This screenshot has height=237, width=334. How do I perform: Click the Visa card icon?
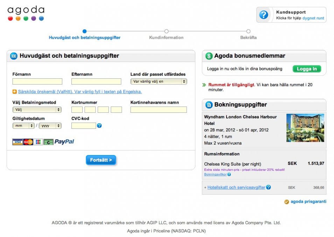18,142
